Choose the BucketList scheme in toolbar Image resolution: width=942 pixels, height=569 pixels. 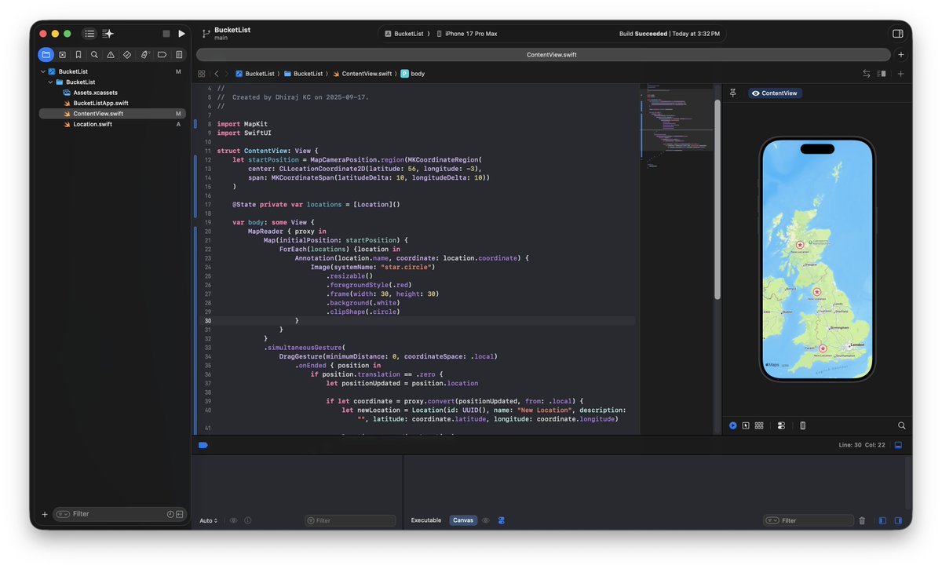pos(403,34)
